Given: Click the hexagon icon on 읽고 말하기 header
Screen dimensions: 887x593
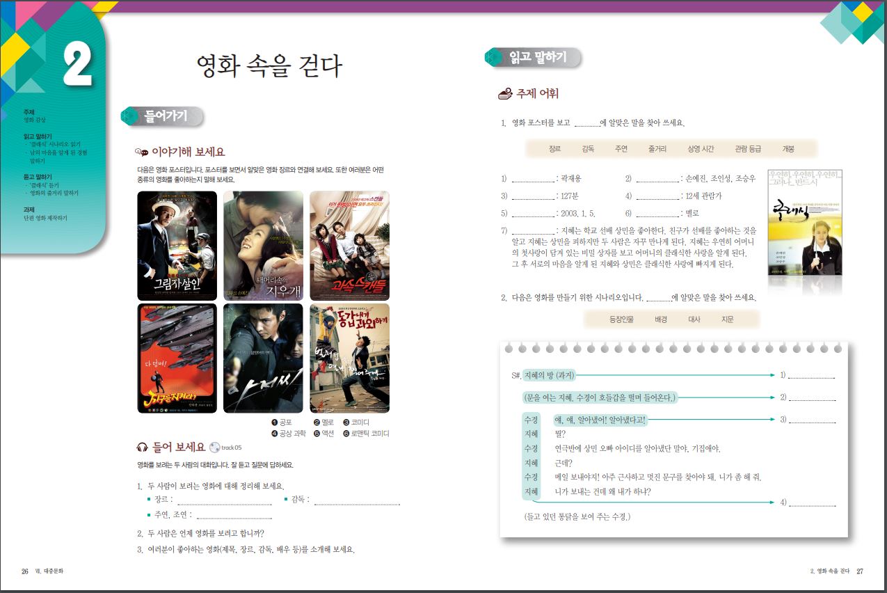Looking at the screenshot, I should (x=494, y=57).
